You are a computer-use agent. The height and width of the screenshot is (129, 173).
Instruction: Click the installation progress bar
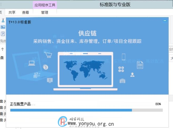pyautogui.click(x=87, y=110)
